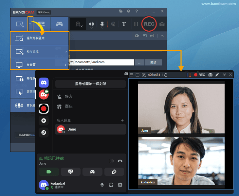
Task: Click 開啟 button next to path
Action: (153, 62)
